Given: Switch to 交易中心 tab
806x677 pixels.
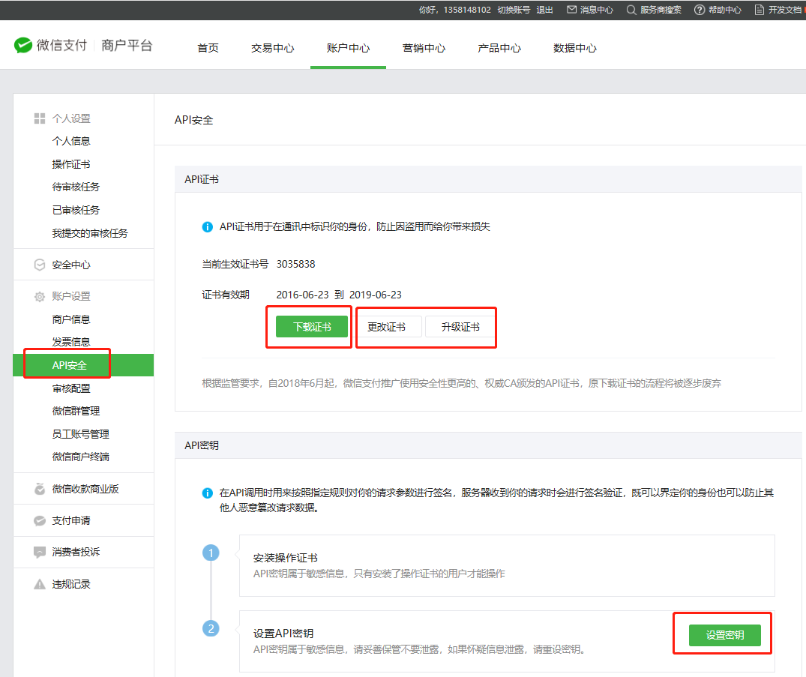Looking at the screenshot, I should (272, 48).
